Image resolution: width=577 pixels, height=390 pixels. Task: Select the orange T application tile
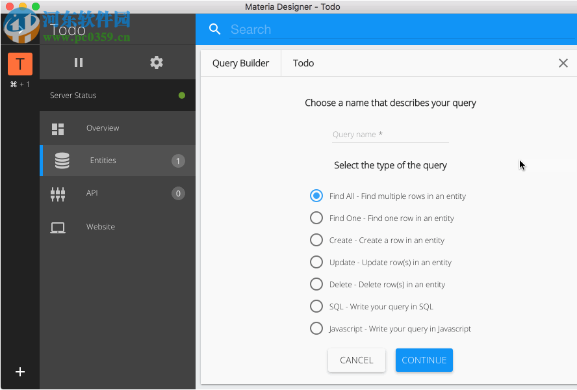pos(20,63)
